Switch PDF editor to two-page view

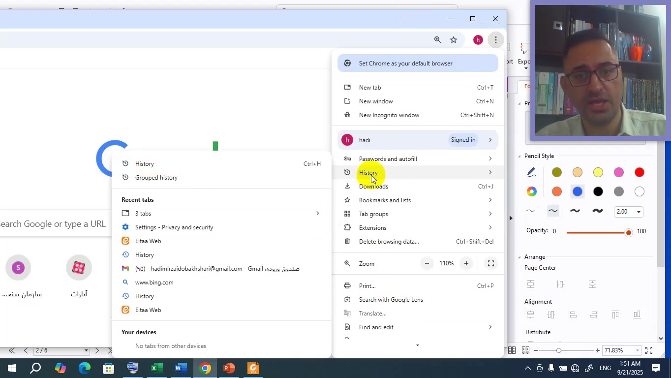click(x=512, y=350)
